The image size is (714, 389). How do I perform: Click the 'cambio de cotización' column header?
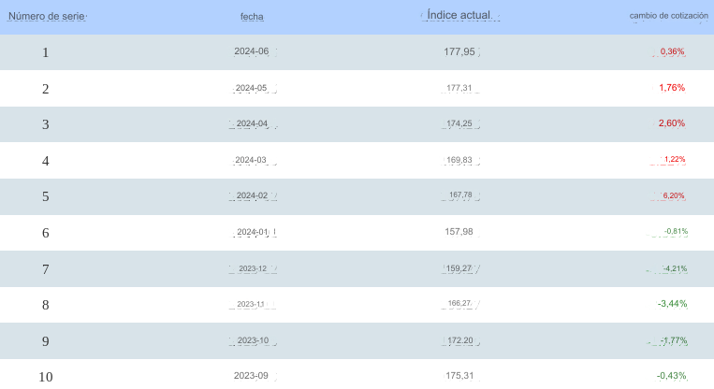669,16
